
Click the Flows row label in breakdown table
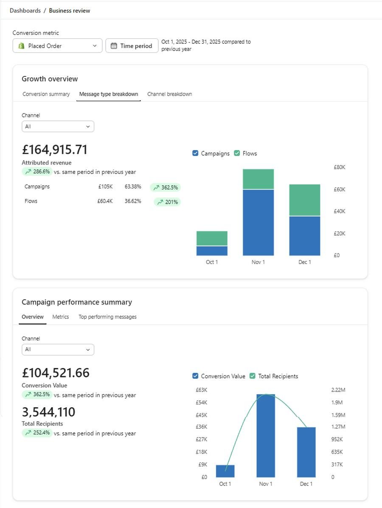click(x=31, y=201)
